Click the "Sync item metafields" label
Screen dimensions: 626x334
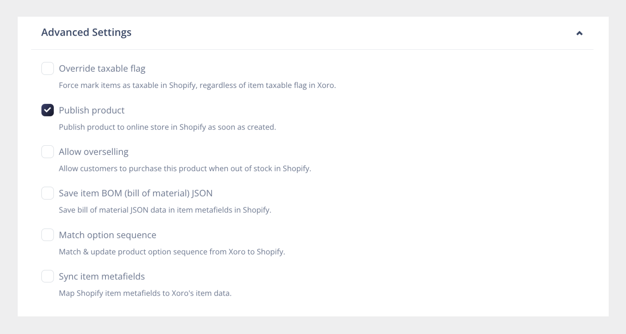click(102, 276)
